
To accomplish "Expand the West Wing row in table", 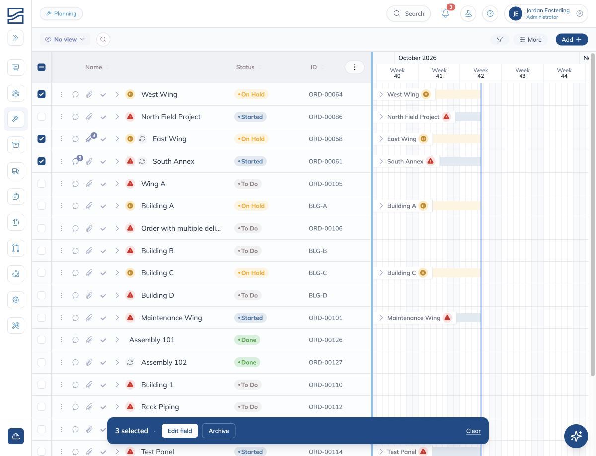I will pyautogui.click(x=117, y=94).
